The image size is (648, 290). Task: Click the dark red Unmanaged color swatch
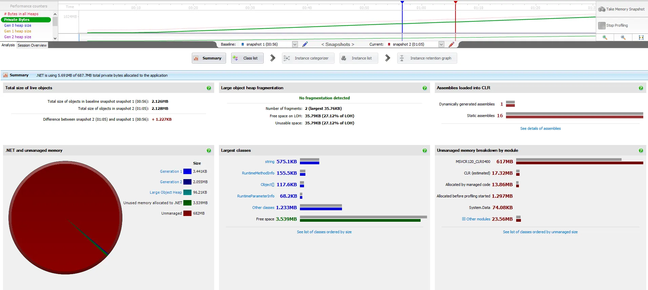[187, 213]
